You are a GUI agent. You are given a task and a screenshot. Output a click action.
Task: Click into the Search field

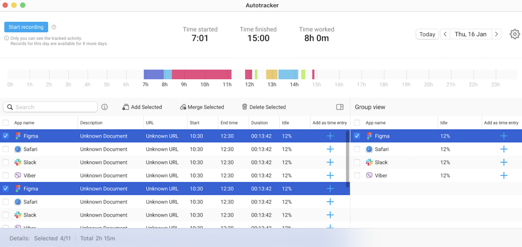[x=50, y=107]
